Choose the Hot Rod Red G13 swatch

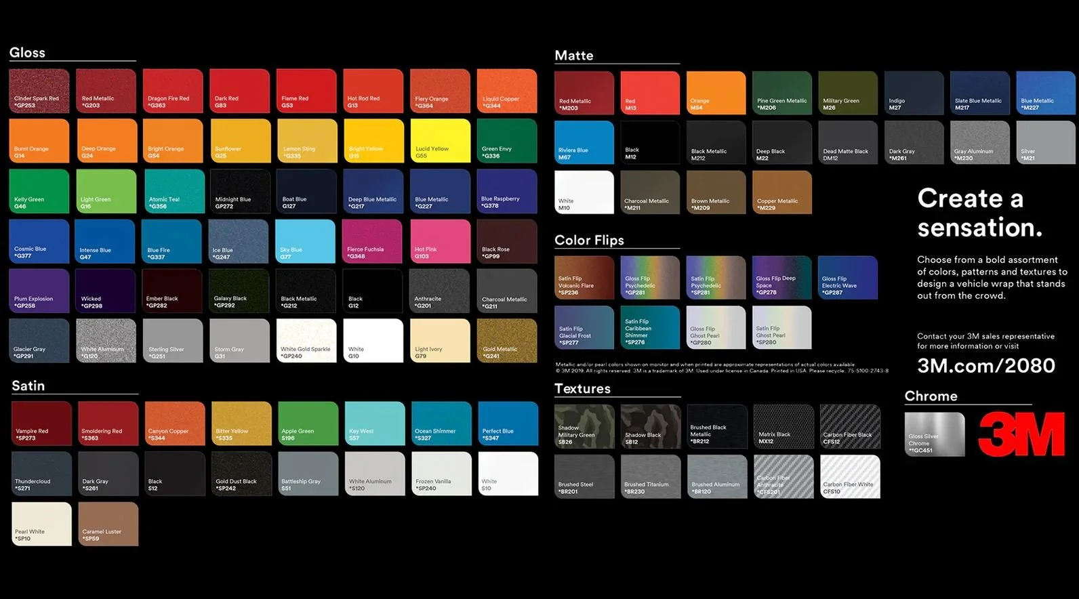pyautogui.click(x=373, y=91)
